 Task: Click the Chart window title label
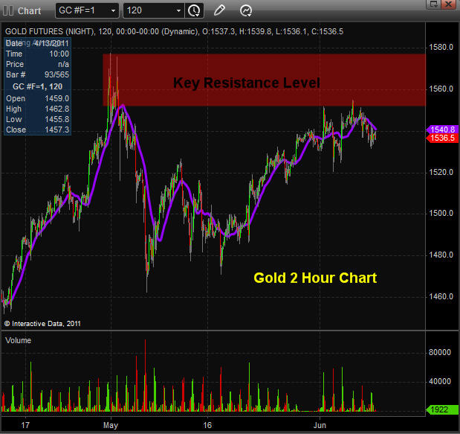pyautogui.click(x=29, y=11)
